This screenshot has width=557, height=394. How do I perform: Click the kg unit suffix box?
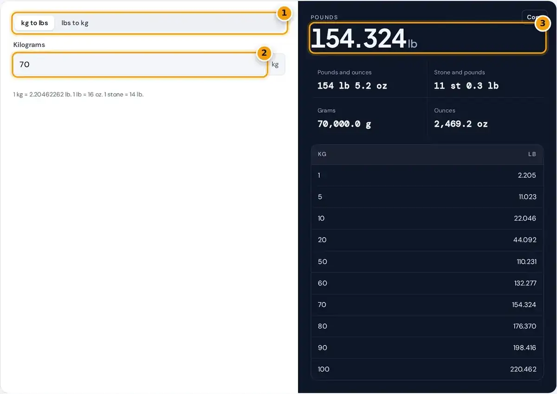click(275, 65)
